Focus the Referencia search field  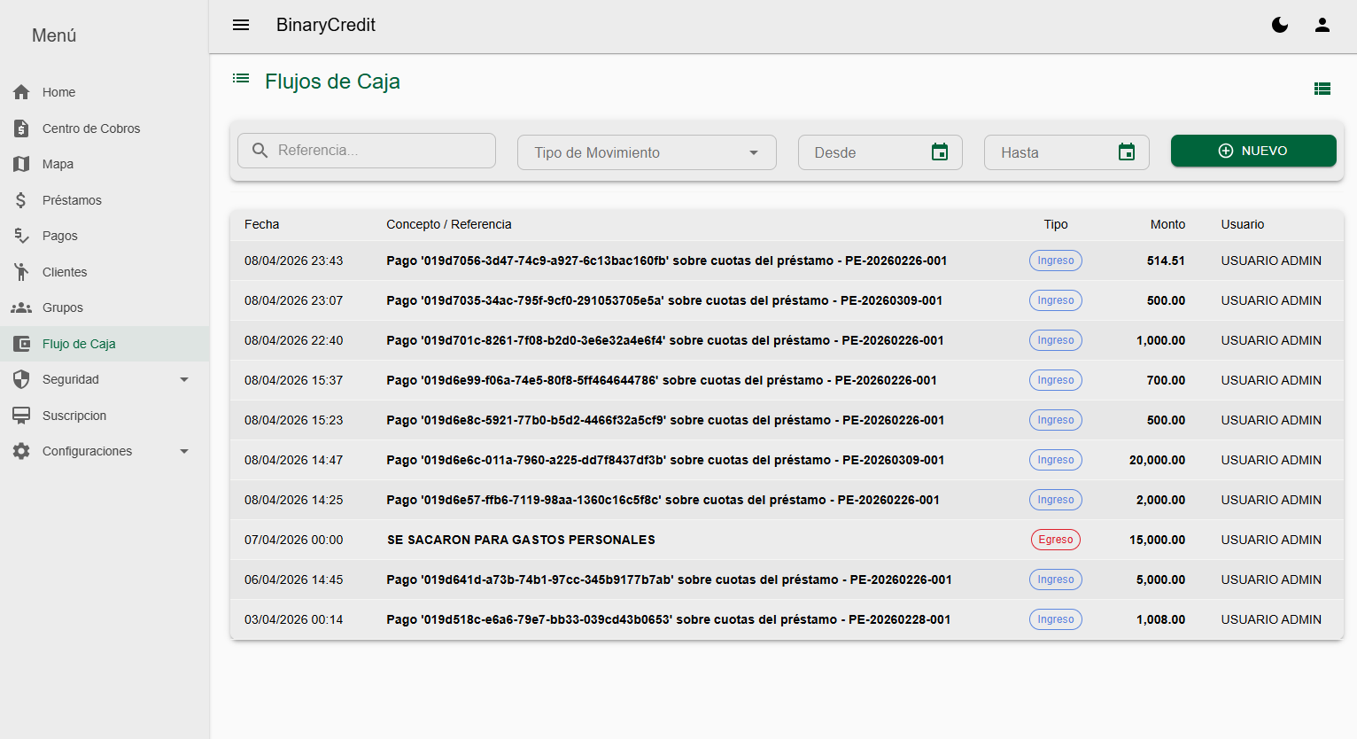coord(367,151)
